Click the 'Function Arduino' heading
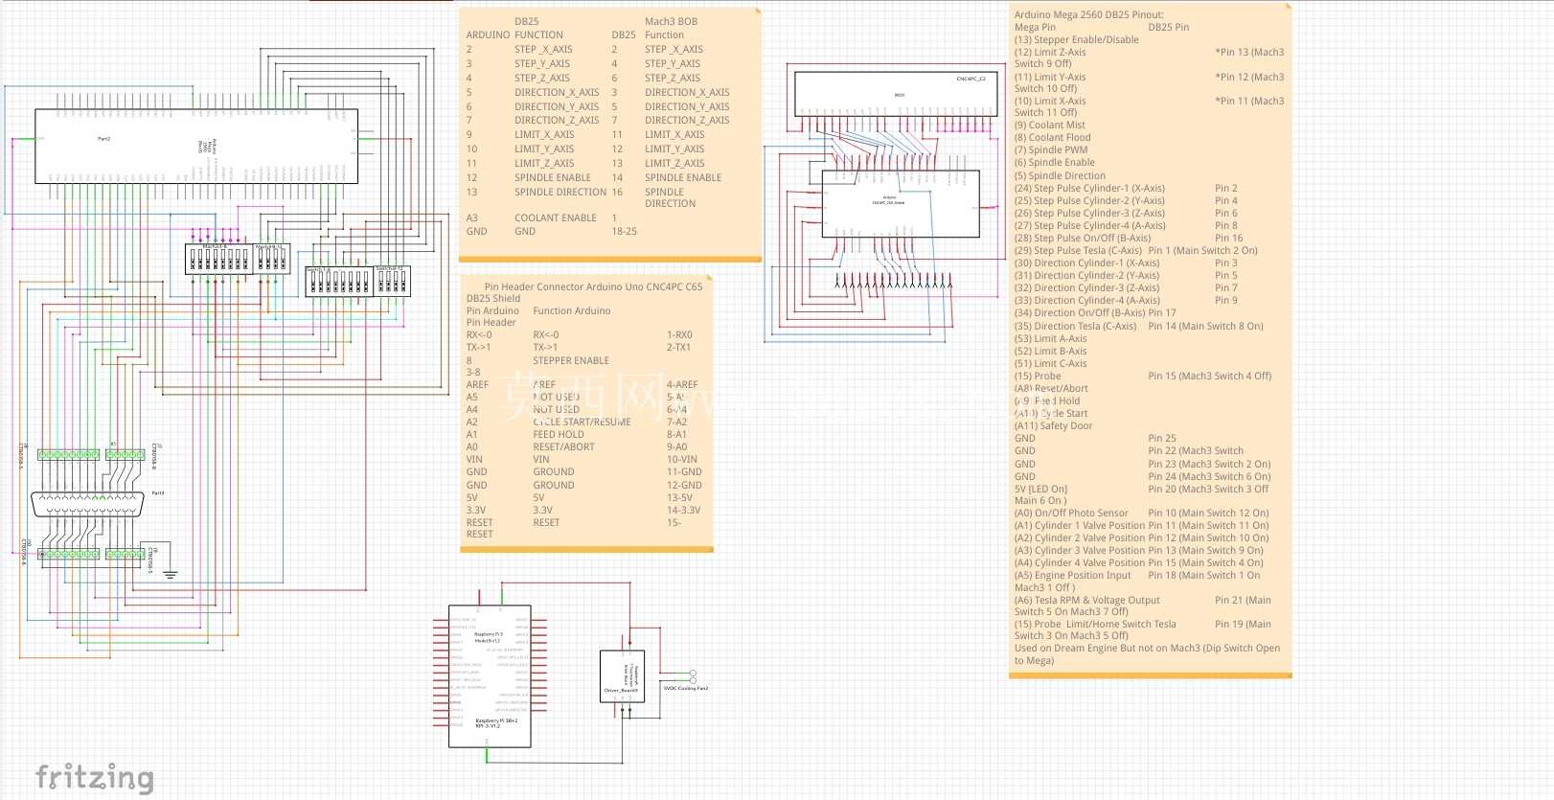The height and width of the screenshot is (800, 1554). [571, 310]
